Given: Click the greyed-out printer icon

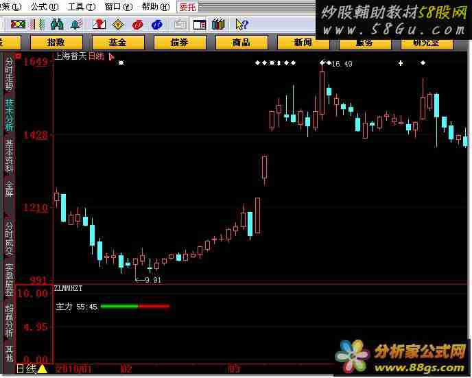Looking at the screenshot, I should tap(180, 25).
